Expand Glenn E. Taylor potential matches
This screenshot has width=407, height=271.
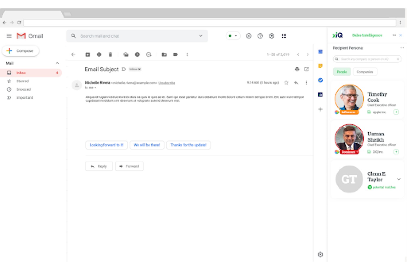(x=399, y=179)
